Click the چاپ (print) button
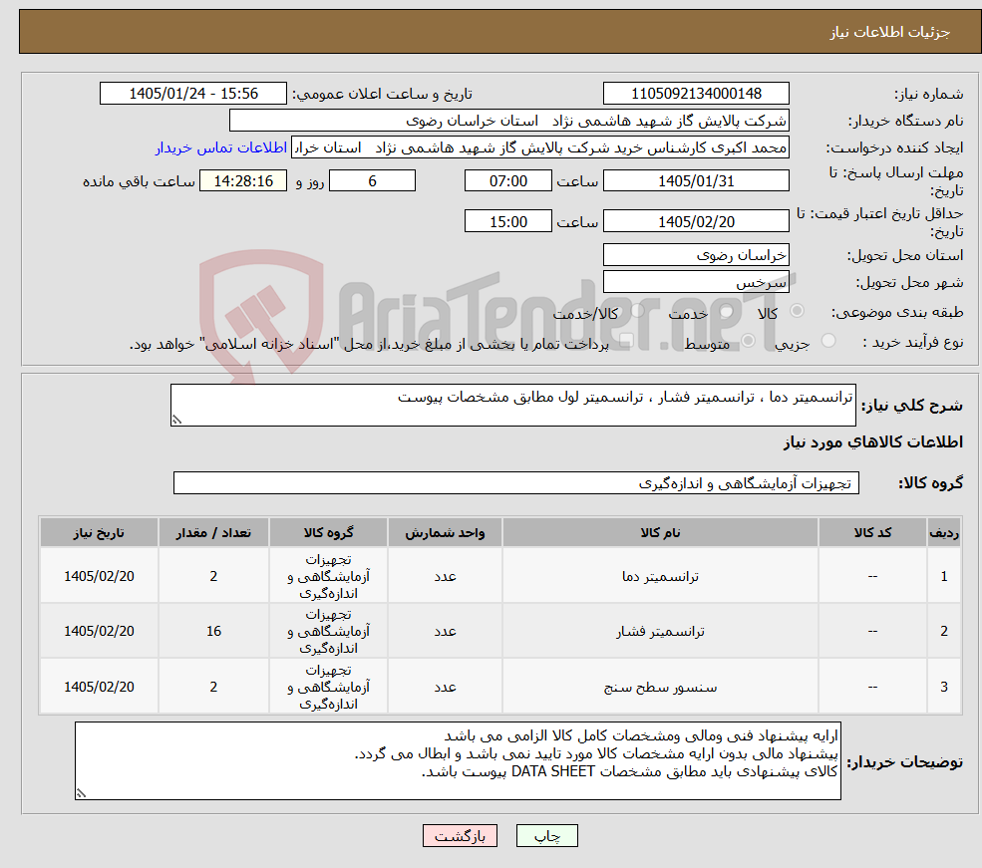982x868 pixels. coord(546,835)
